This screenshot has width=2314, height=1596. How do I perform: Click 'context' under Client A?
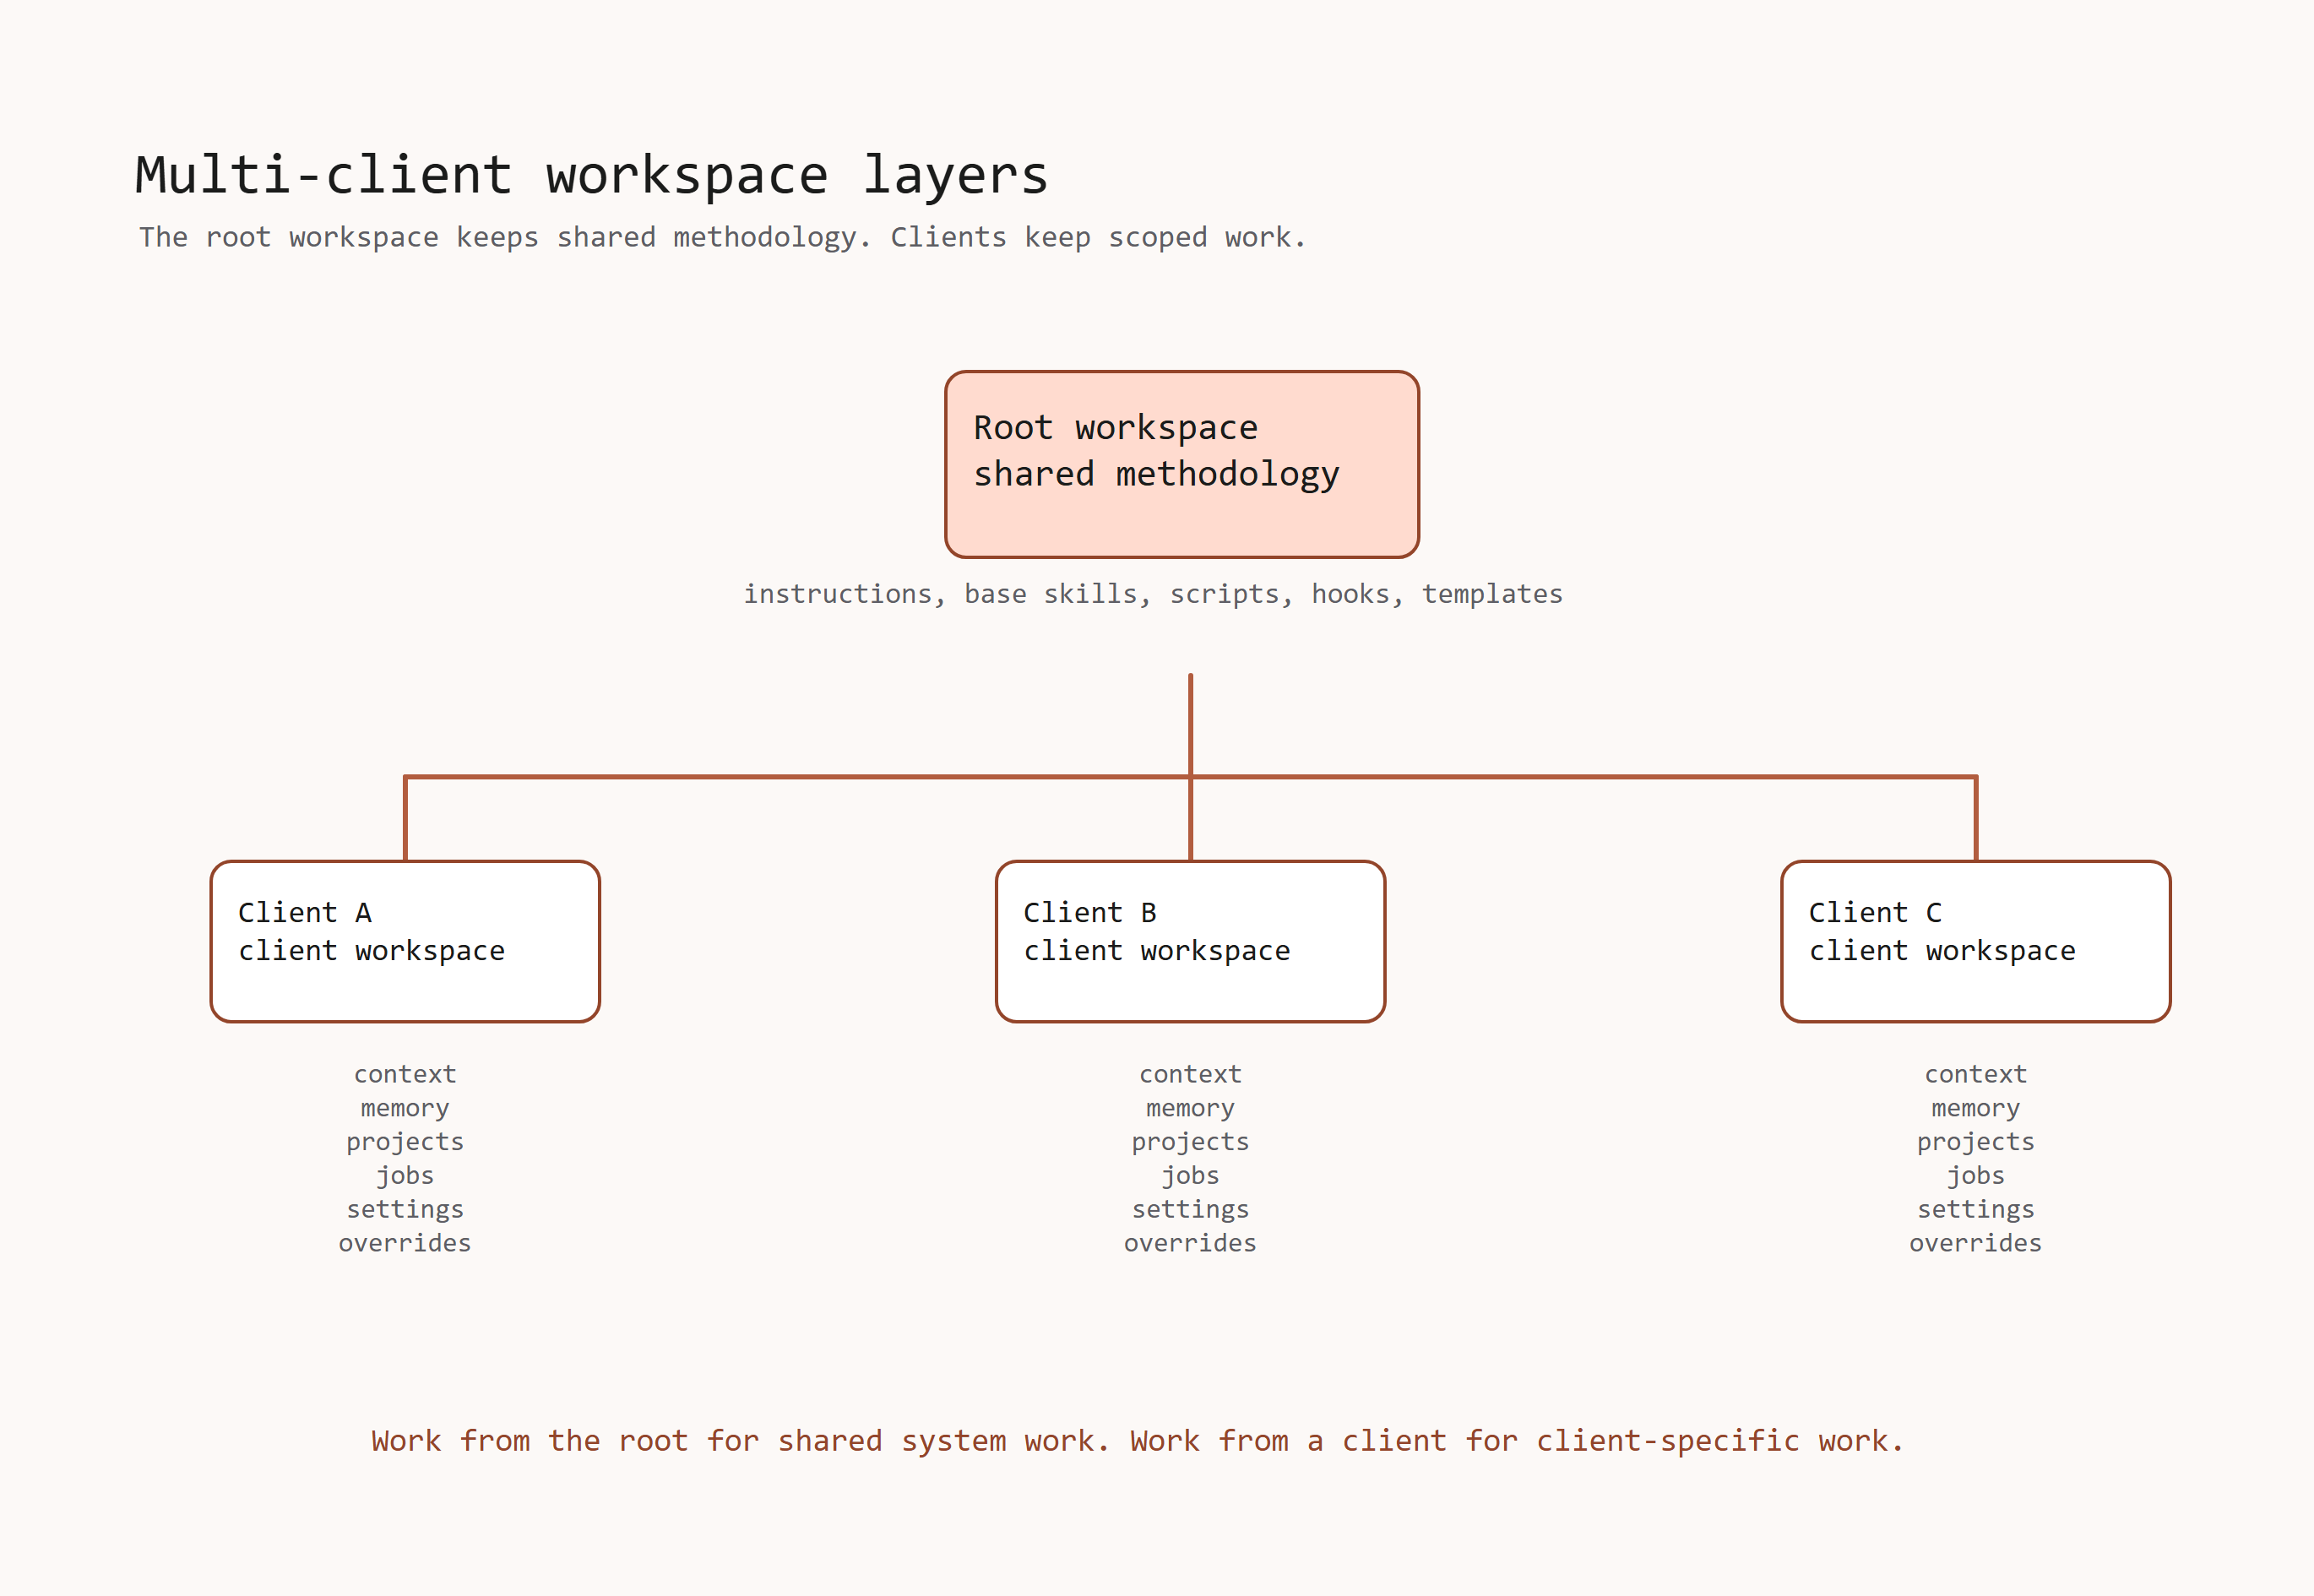[405, 1074]
